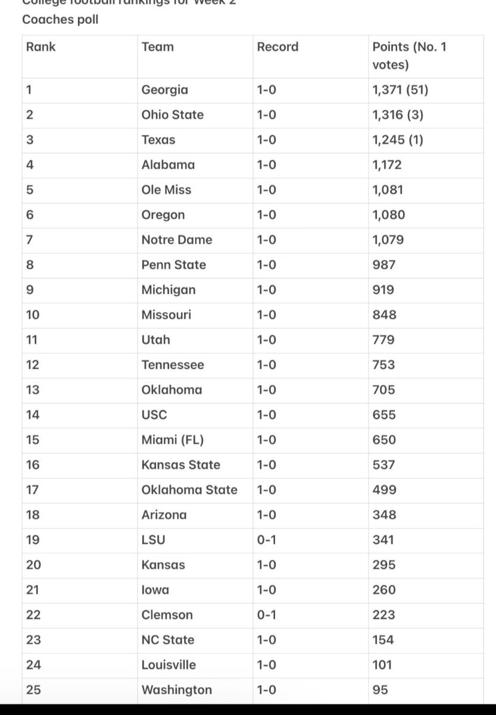Click the Alabama team cell

pyautogui.click(x=168, y=165)
